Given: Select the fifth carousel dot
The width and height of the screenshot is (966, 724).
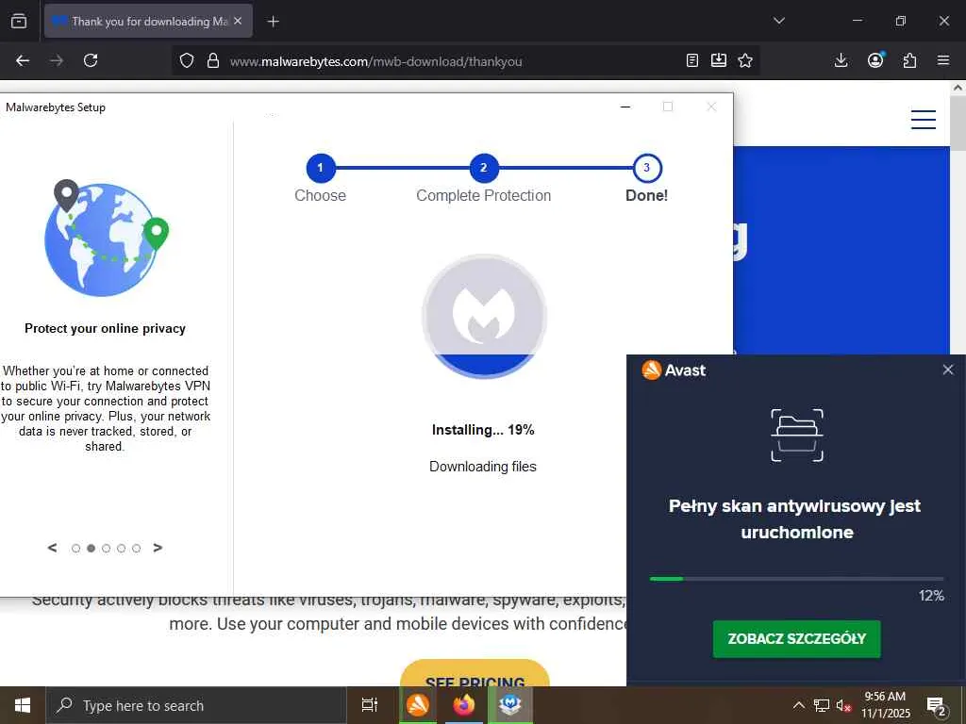Looking at the screenshot, I should (x=136, y=548).
